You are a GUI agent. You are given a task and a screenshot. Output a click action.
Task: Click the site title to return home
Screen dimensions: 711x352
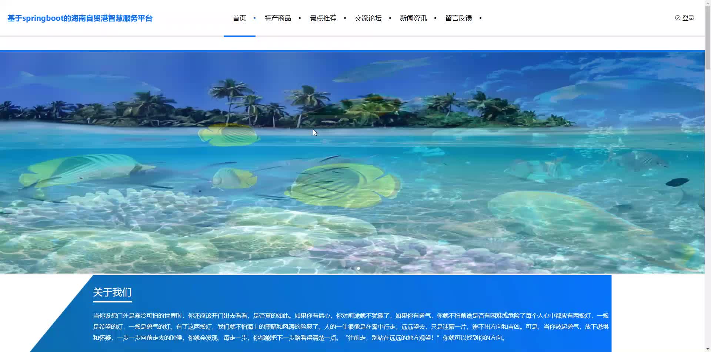80,18
